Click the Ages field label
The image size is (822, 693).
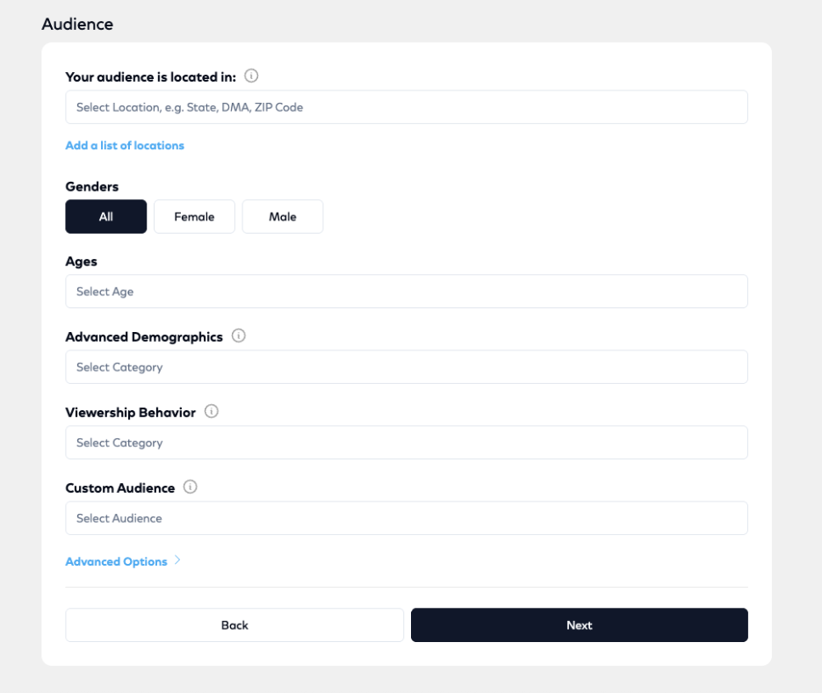[x=82, y=262]
